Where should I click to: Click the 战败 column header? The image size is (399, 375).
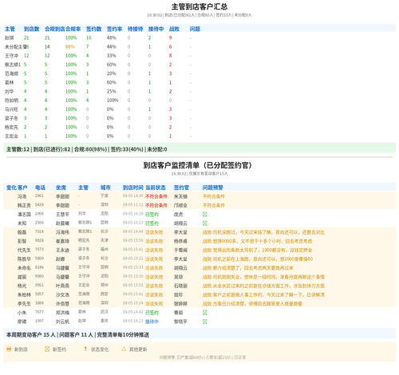pos(174,29)
